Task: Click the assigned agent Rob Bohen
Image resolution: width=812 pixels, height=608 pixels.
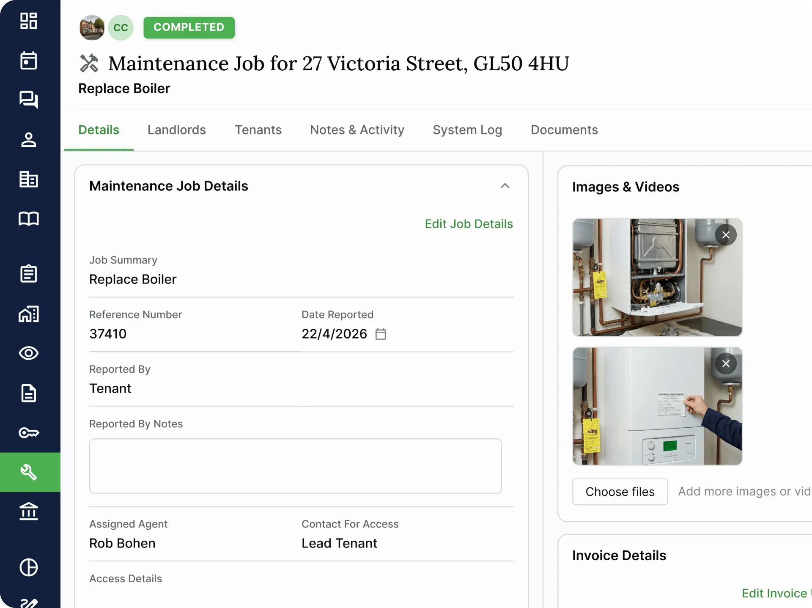Action: coord(122,543)
